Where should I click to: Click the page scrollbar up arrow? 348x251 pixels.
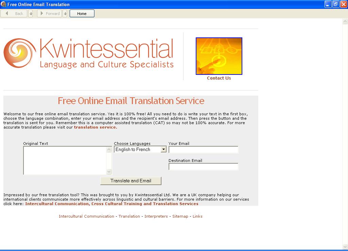345,21
